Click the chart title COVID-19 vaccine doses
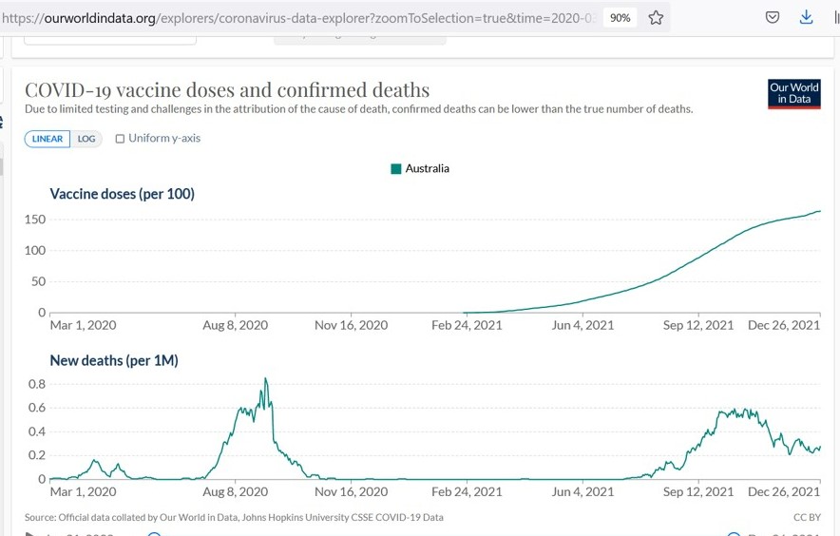 pos(226,90)
